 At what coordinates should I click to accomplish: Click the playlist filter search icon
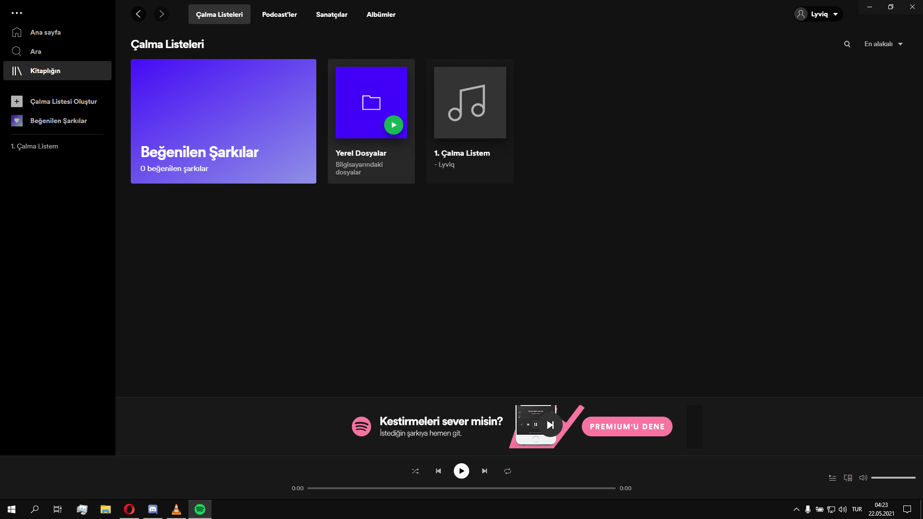(x=847, y=44)
